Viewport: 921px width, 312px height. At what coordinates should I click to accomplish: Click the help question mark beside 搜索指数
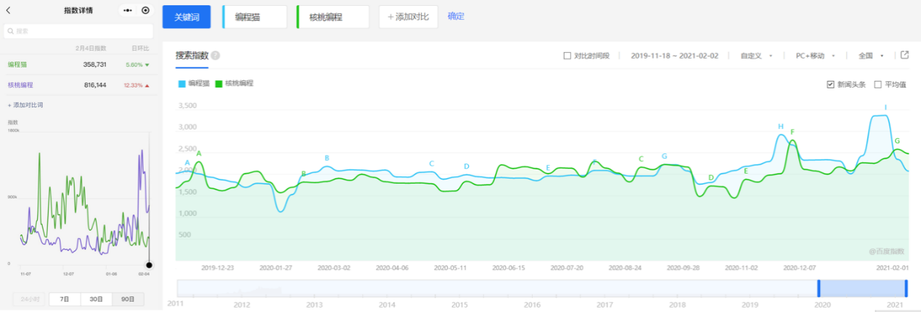click(x=216, y=56)
